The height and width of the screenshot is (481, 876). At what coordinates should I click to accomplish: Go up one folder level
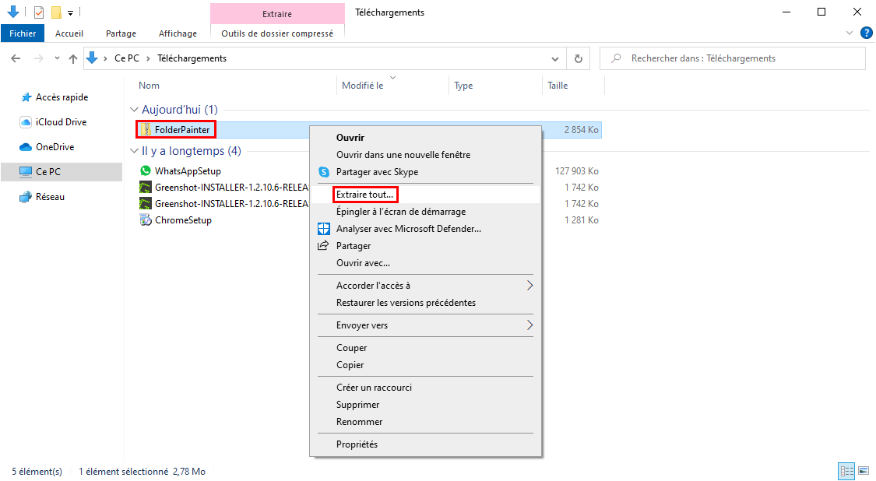click(x=73, y=58)
